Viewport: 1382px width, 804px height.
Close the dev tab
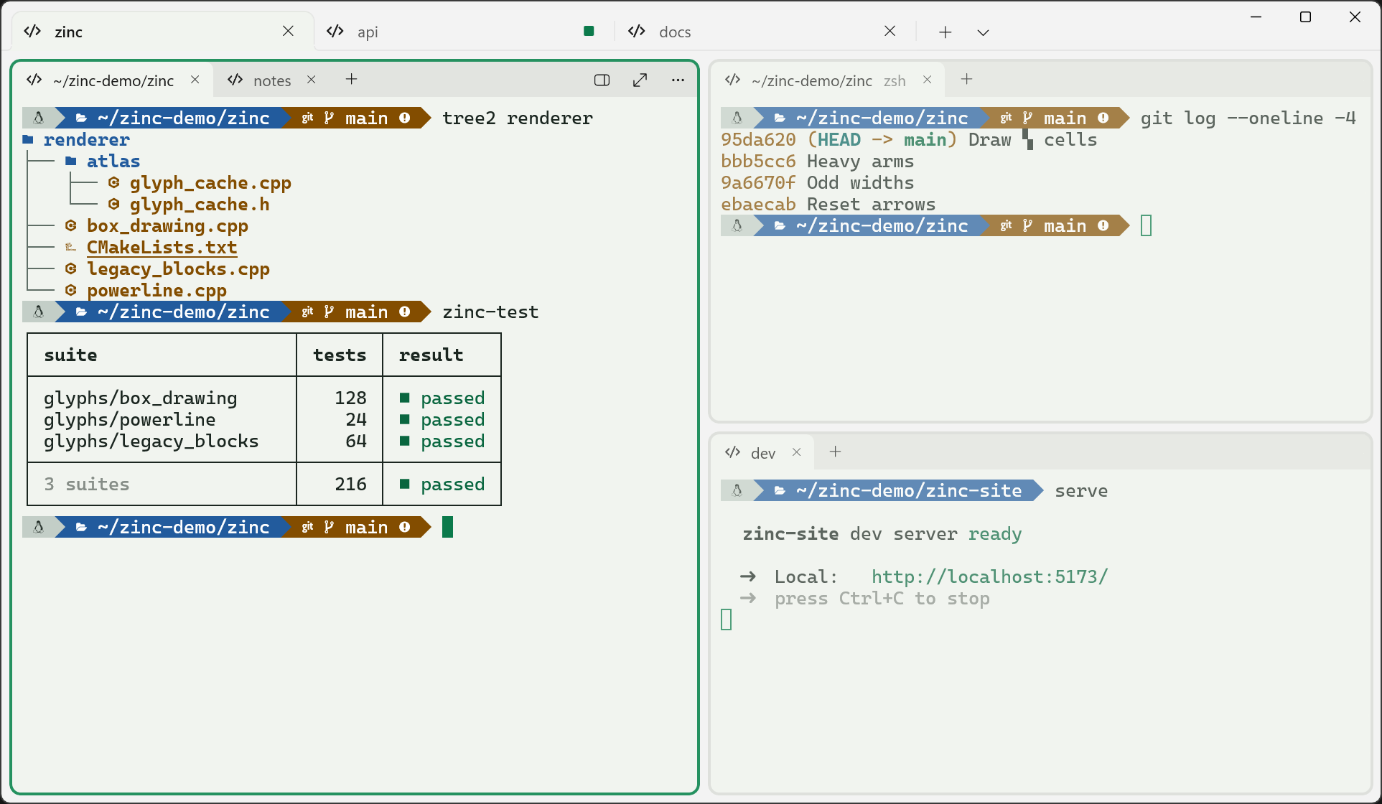tap(796, 452)
